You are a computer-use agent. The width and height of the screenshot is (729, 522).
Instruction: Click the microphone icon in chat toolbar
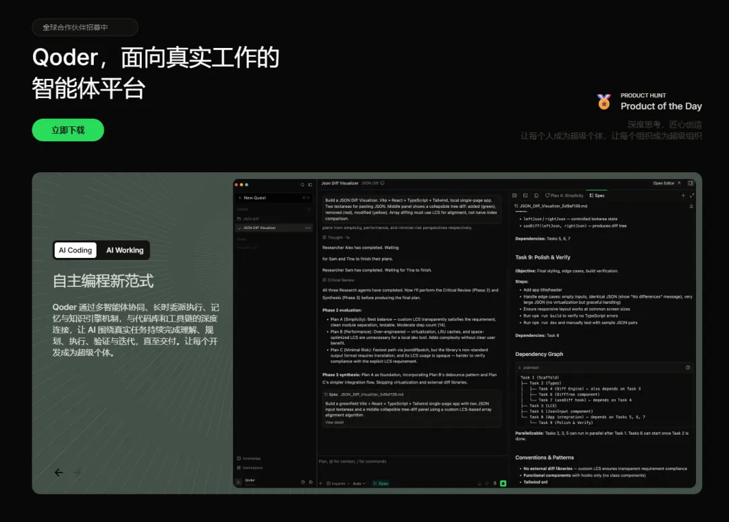coord(495,484)
